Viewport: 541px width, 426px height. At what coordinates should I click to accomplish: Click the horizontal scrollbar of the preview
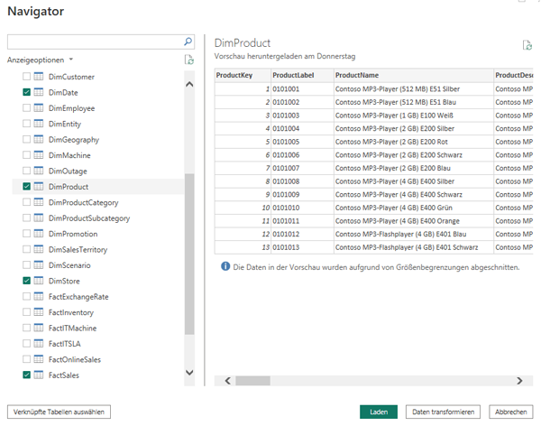coord(370,381)
